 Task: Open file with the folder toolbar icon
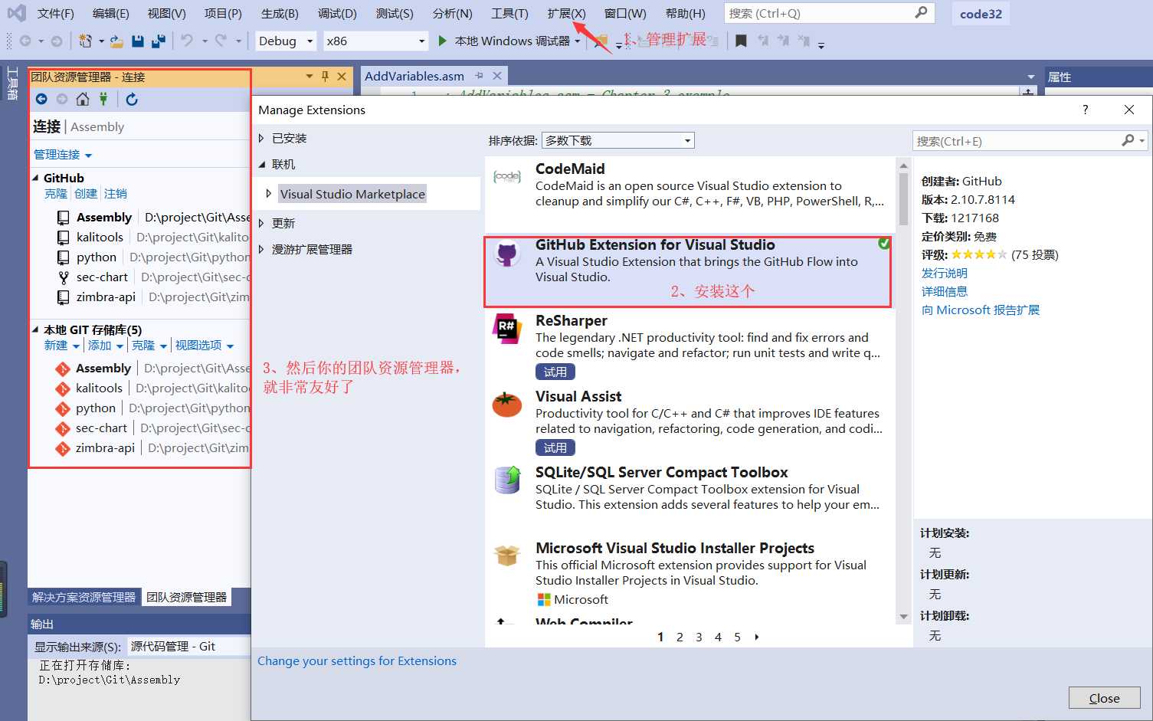click(116, 41)
